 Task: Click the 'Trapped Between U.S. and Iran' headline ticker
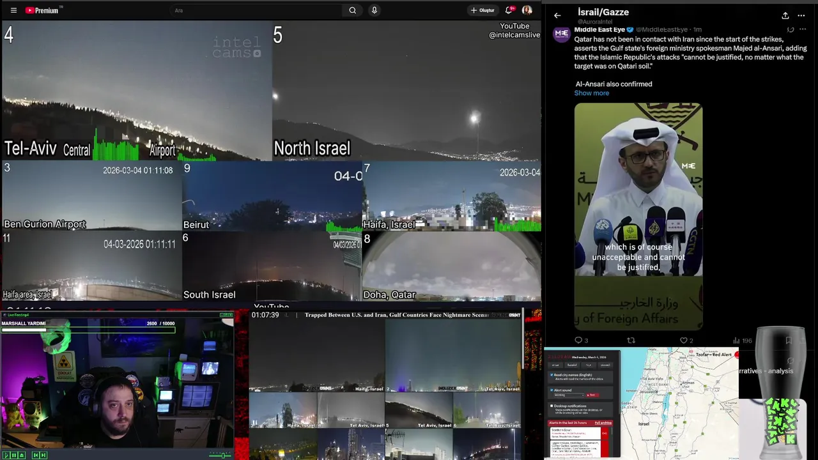coord(396,315)
